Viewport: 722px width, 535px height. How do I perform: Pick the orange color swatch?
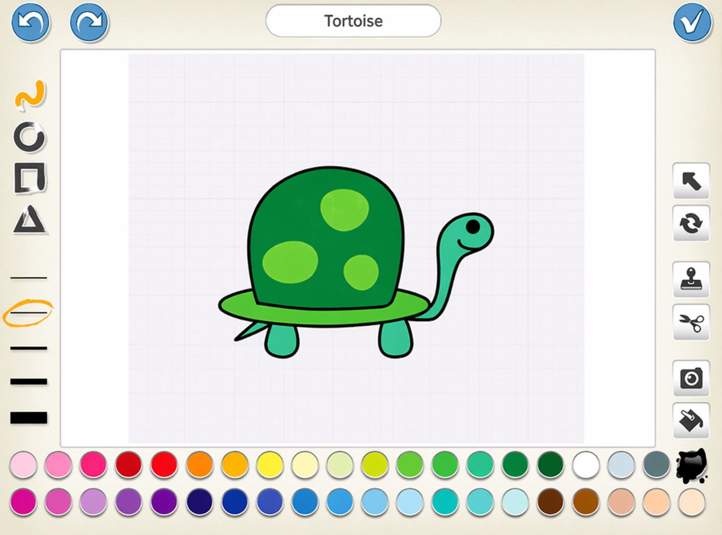tap(199, 465)
